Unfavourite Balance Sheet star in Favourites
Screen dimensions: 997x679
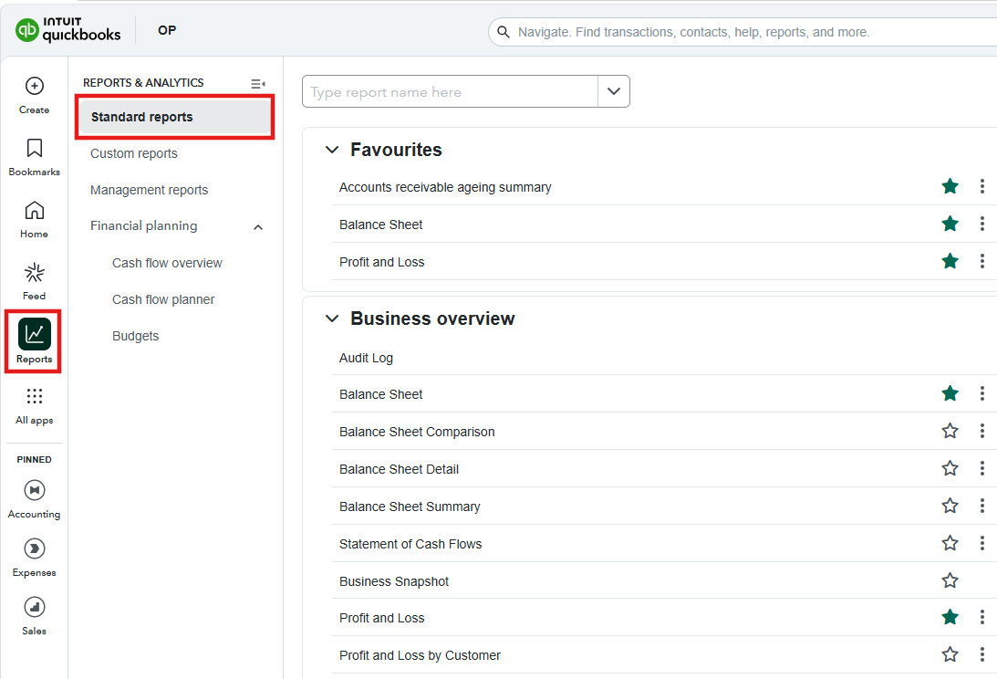[x=950, y=224]
